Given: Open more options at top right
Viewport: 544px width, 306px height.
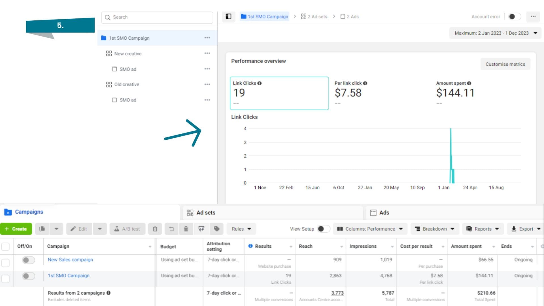Looking at the screenshot, I should [x=533, y=16].
